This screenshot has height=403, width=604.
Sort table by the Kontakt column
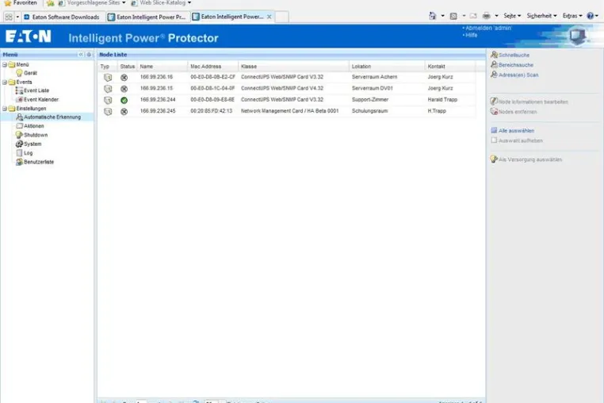[x=450, y=67]
